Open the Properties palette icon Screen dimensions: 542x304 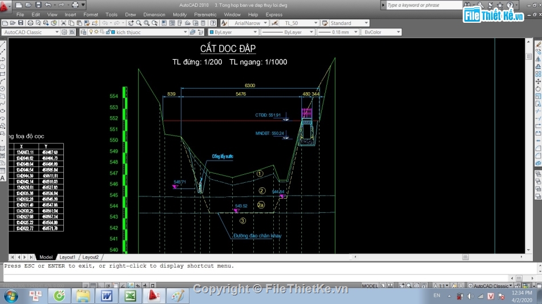point(164,23)
